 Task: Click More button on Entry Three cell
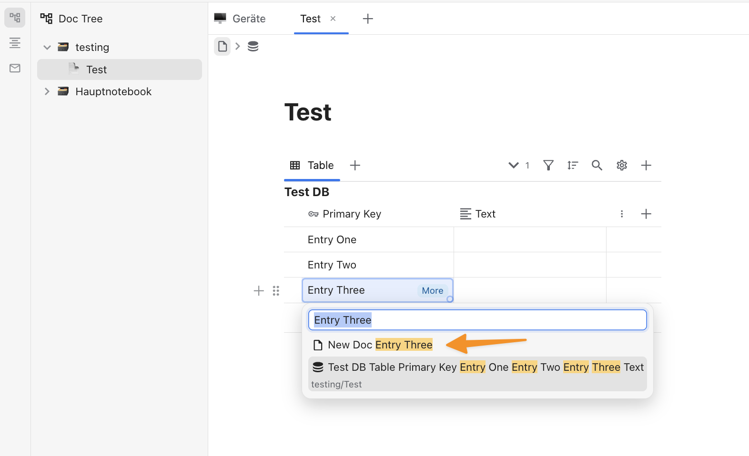point(432,290)
